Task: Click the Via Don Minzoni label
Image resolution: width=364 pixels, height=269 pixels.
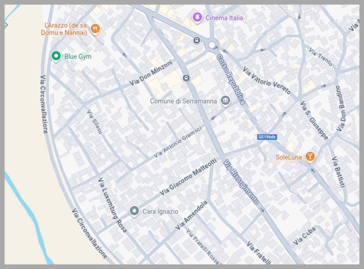Action: (151, 73)
